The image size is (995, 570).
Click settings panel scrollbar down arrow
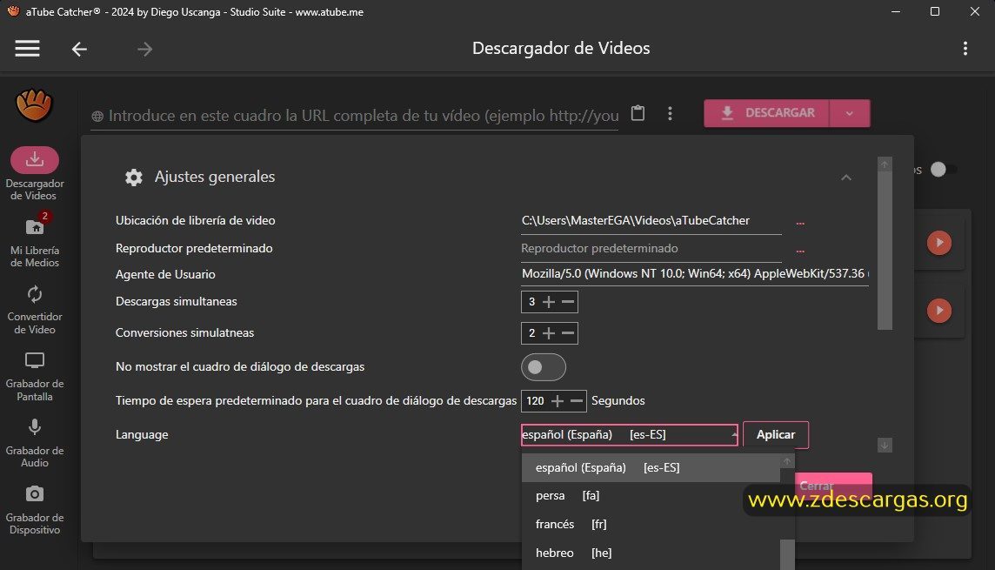click(885, 445)
